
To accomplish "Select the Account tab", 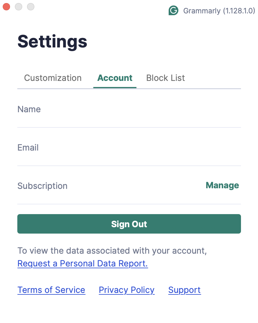I will point(115,78).
